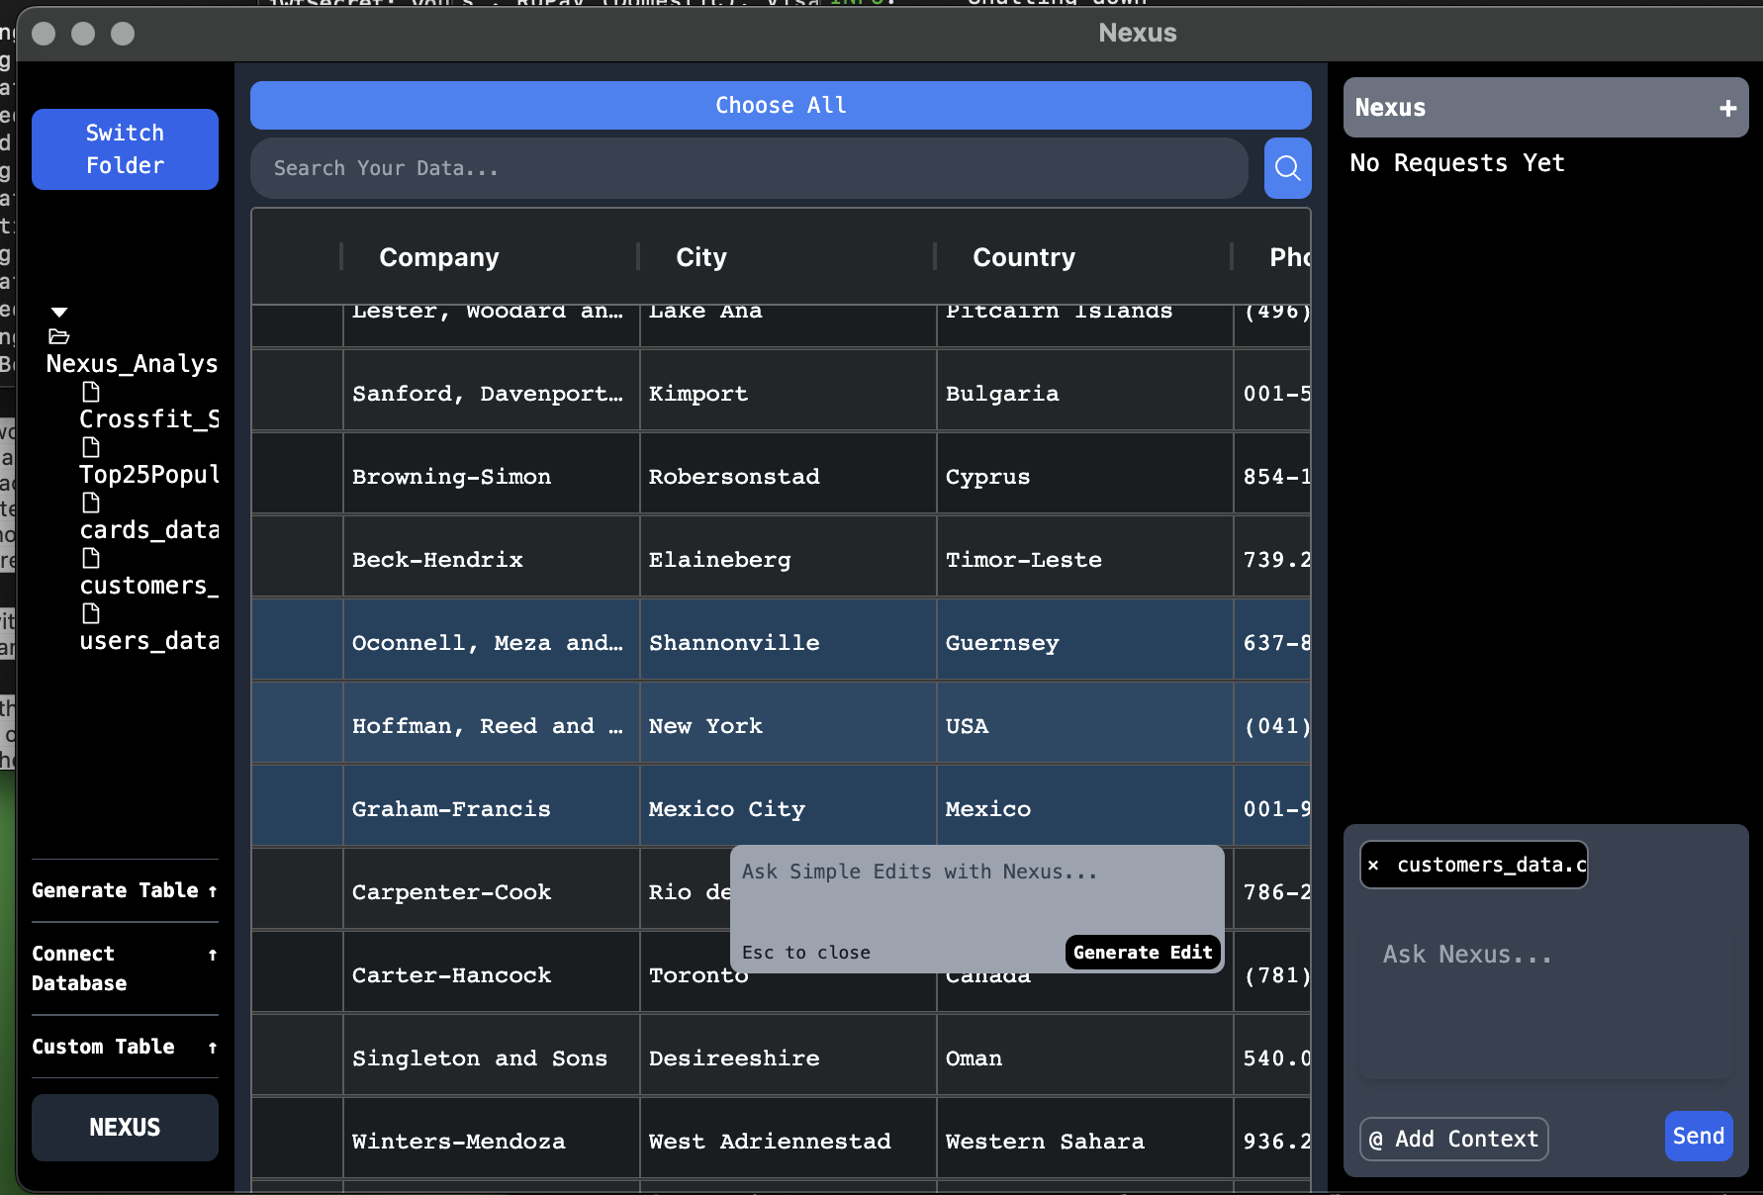Focus Ask Simple Edits with Nexus field
This screenshot has width=1763, height=1195.
pos(976,890)
